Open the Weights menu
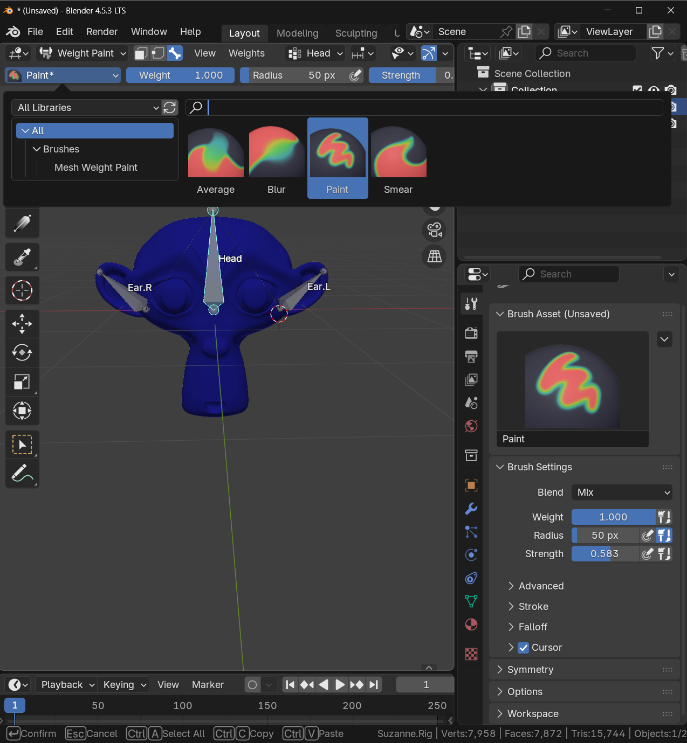Screen dimensions: 687x743 [x=246, y=53]
